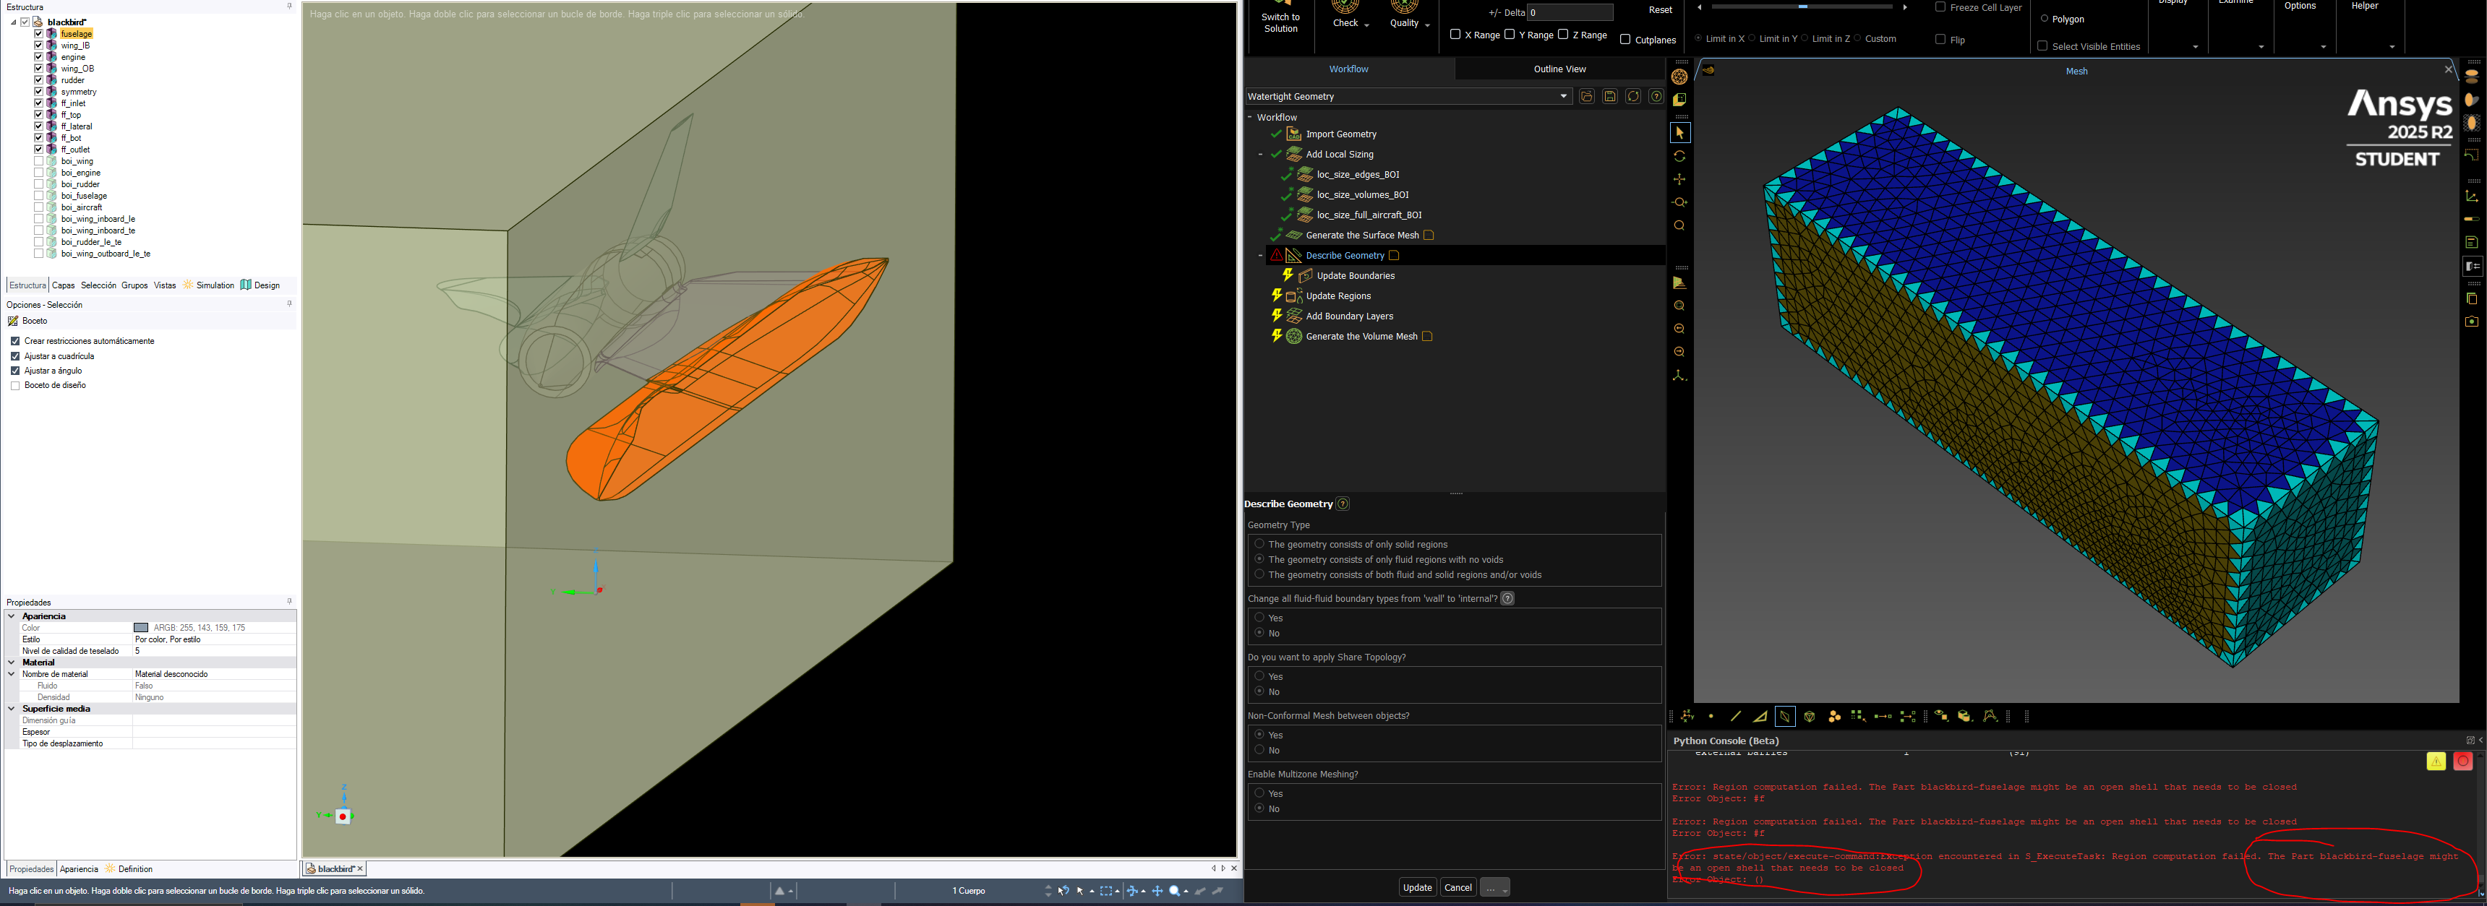Screen dimensions: 2487x906
Task: Collapse the root Workflow tree node
Action: tap(1249, 118)
